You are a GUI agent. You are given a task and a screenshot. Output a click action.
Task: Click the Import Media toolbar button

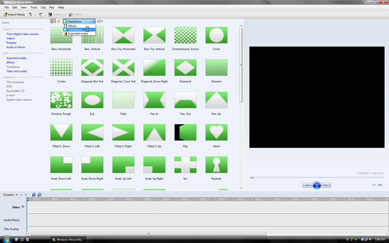[14, 14]
